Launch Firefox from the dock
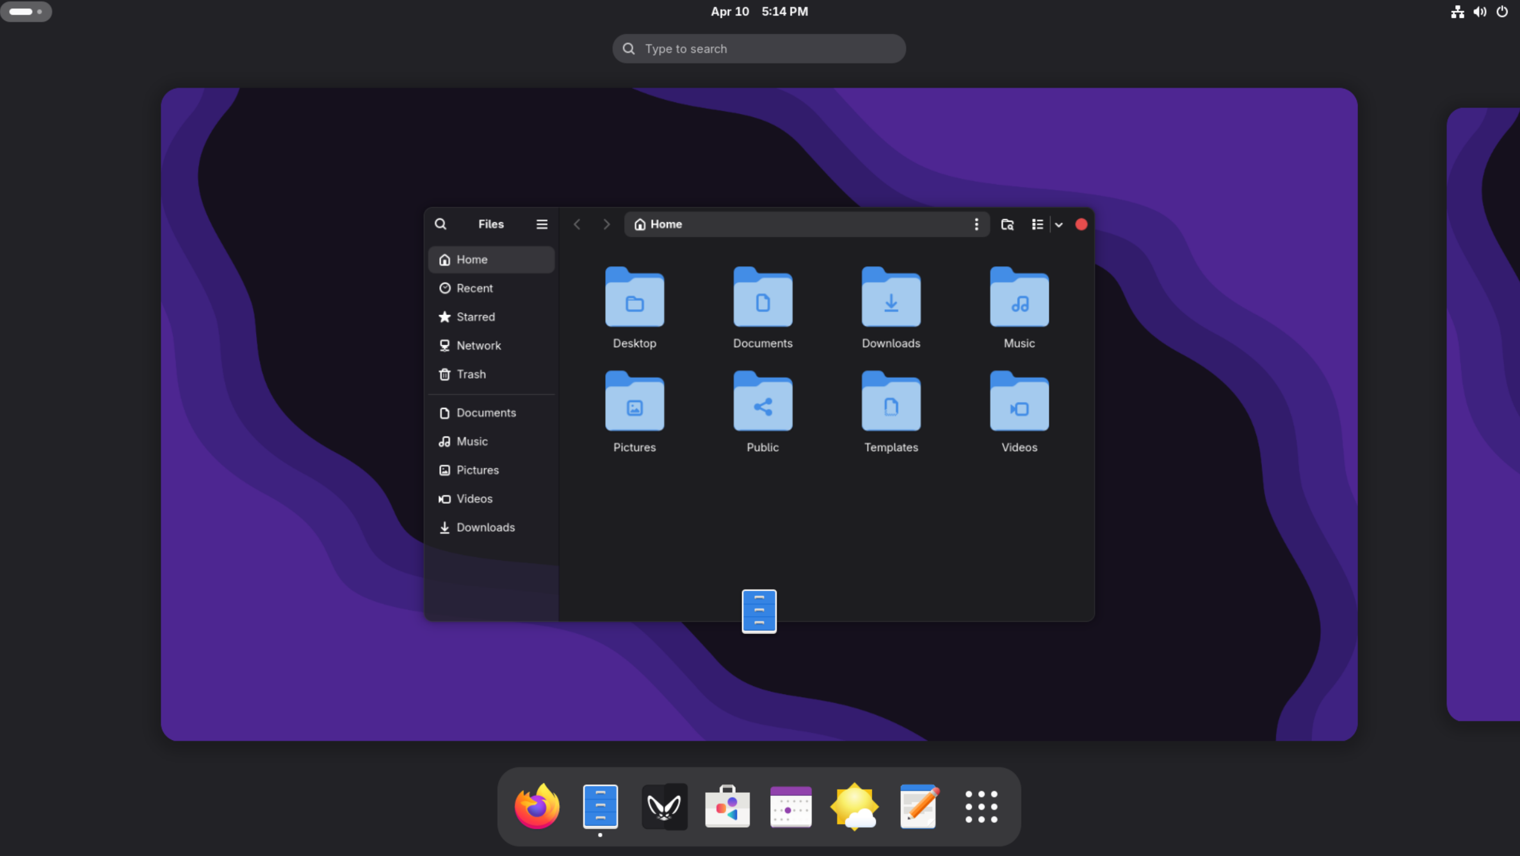Screen dimensions: 1520x856 coord(537,806)
